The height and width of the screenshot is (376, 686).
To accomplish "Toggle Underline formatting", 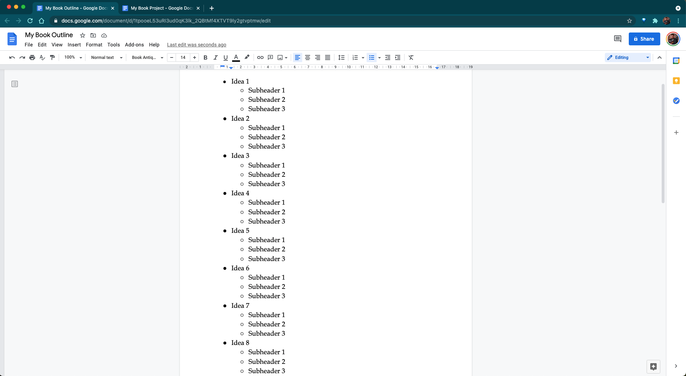I will click(225, 57).
